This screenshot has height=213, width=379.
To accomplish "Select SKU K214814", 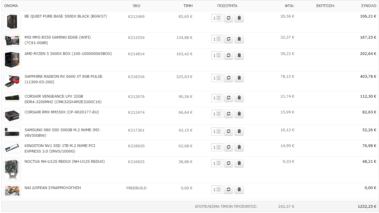I will point(136,54).
